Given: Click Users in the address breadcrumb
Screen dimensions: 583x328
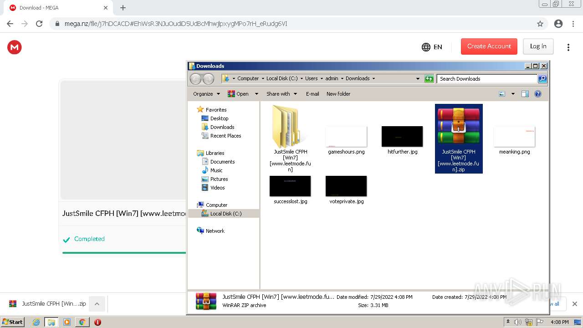Looking at the screenshot, I should coord(312,78).
